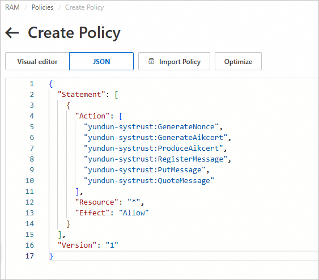Image resolution: width=319 pixels, height=280 pixels.
Task: Click the "Effect" key on line 13
Action: [92, 213]
